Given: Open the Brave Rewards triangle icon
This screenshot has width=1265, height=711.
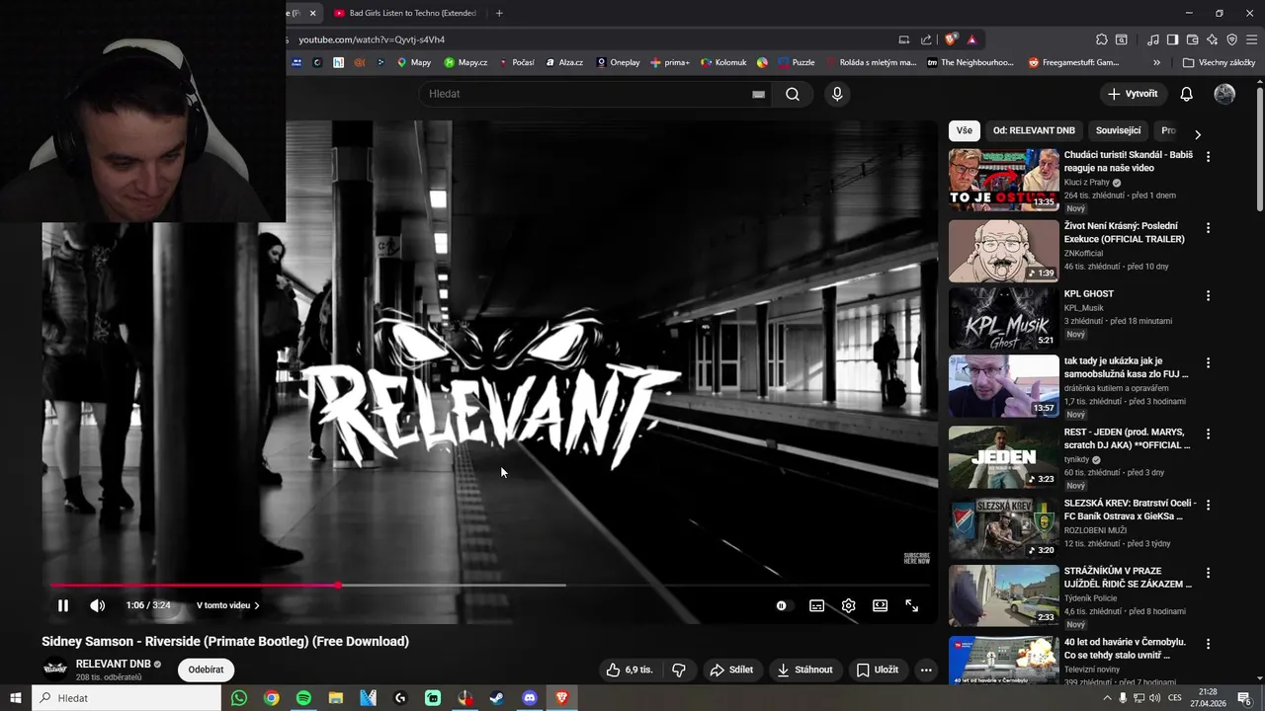Looking at the screenshot, I should point(972,39).
